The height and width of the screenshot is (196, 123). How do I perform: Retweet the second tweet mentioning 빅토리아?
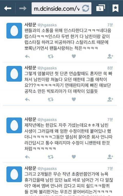[51, 99]
